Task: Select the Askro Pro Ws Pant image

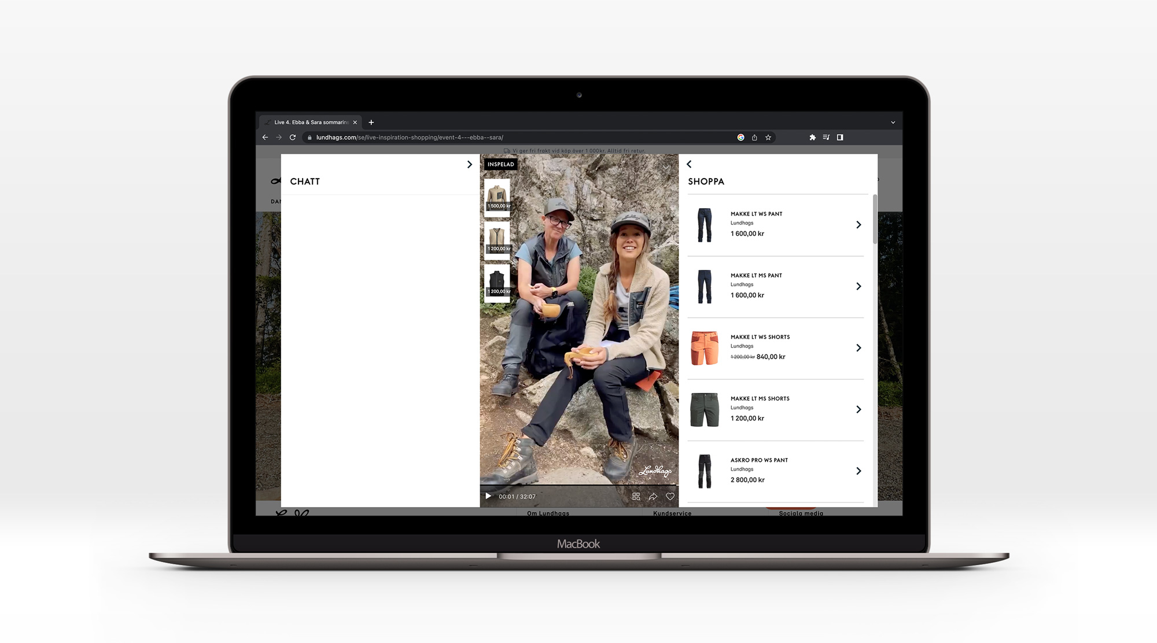Action: pyautogui.click(x=705, y=471)
